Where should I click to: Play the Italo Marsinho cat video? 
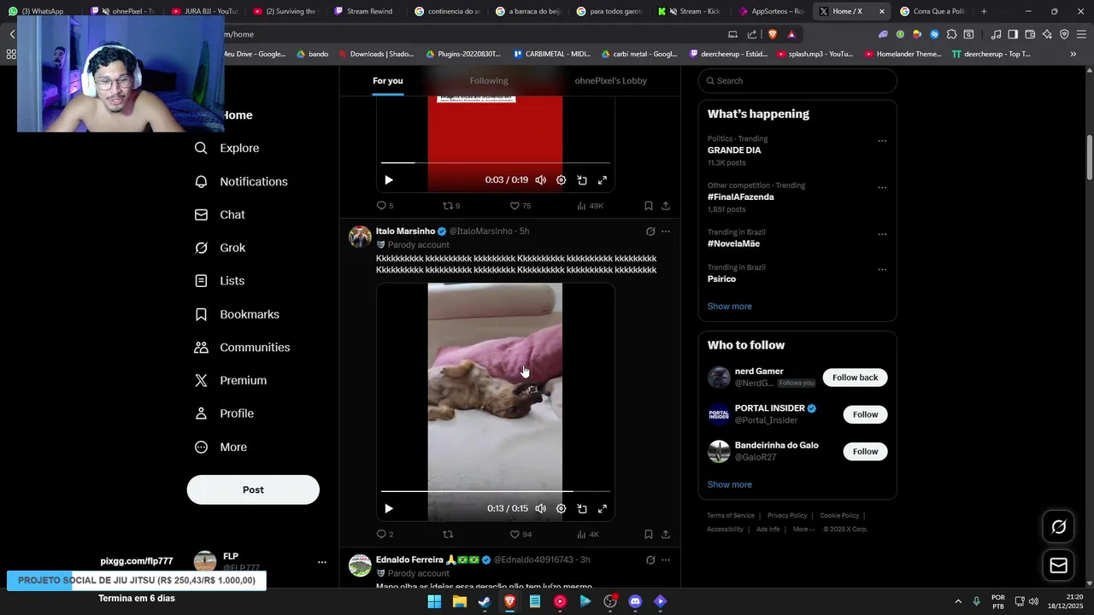389,508
